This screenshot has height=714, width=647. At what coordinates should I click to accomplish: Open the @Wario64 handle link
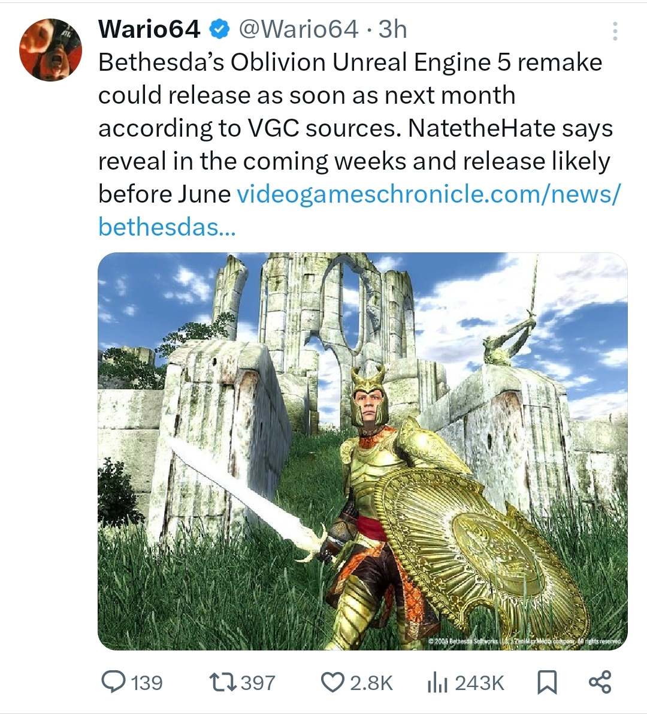point(298,29)
